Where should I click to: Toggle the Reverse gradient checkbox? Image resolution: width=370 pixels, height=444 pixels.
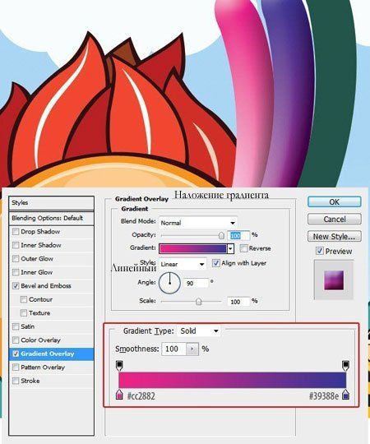pyautogui.click(x=243, y=248)
